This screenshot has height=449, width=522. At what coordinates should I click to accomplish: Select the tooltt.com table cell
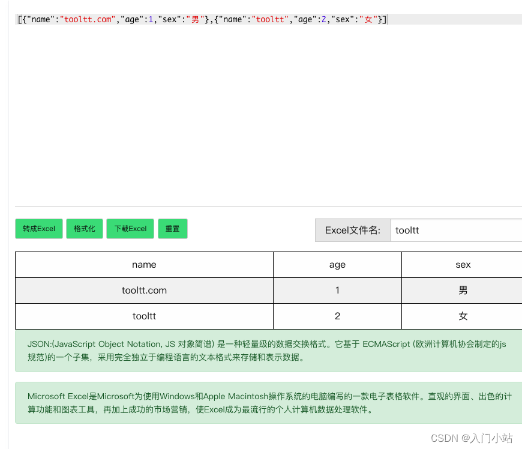coord(144,290)
